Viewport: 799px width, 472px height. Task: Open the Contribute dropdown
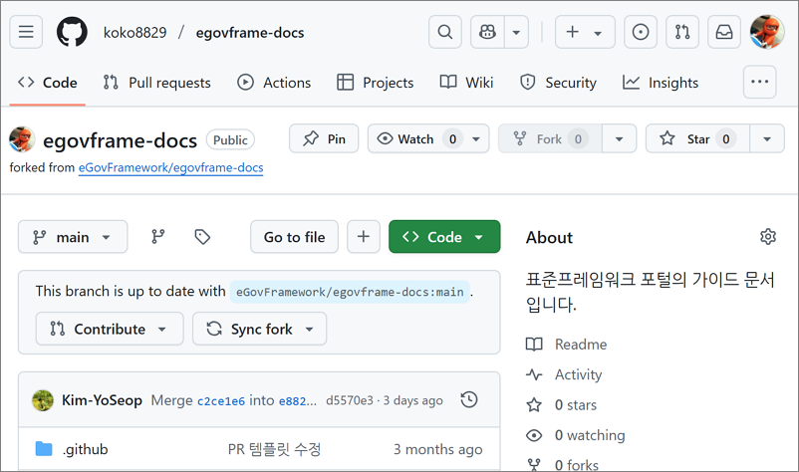(110, 329)
